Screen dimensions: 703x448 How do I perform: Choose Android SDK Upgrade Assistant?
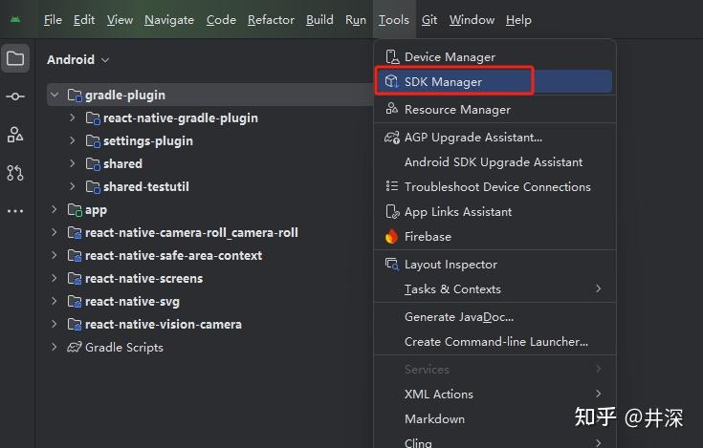pos(495,162)
